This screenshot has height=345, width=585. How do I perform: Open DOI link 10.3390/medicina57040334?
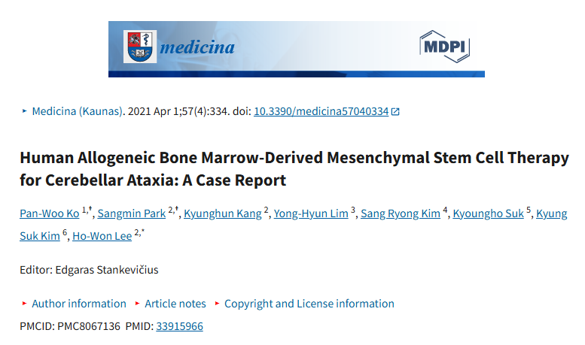(321, 111)
